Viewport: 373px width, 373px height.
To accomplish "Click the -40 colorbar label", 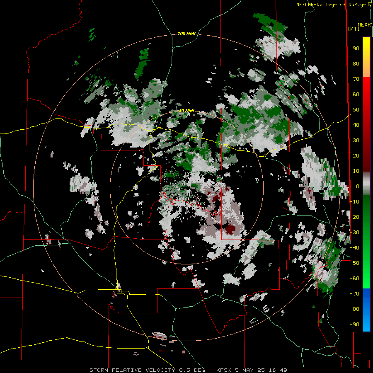I will click(x=354, y=248).
